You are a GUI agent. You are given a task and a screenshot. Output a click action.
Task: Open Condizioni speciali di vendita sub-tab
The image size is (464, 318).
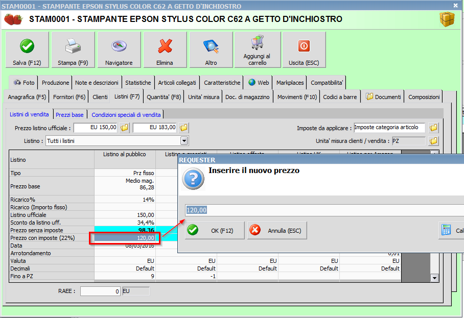pos(126,115)
